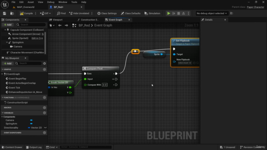Edit Compare With value field
The width and height of the screenshot is (267, 150).
(x=105, y=85)
